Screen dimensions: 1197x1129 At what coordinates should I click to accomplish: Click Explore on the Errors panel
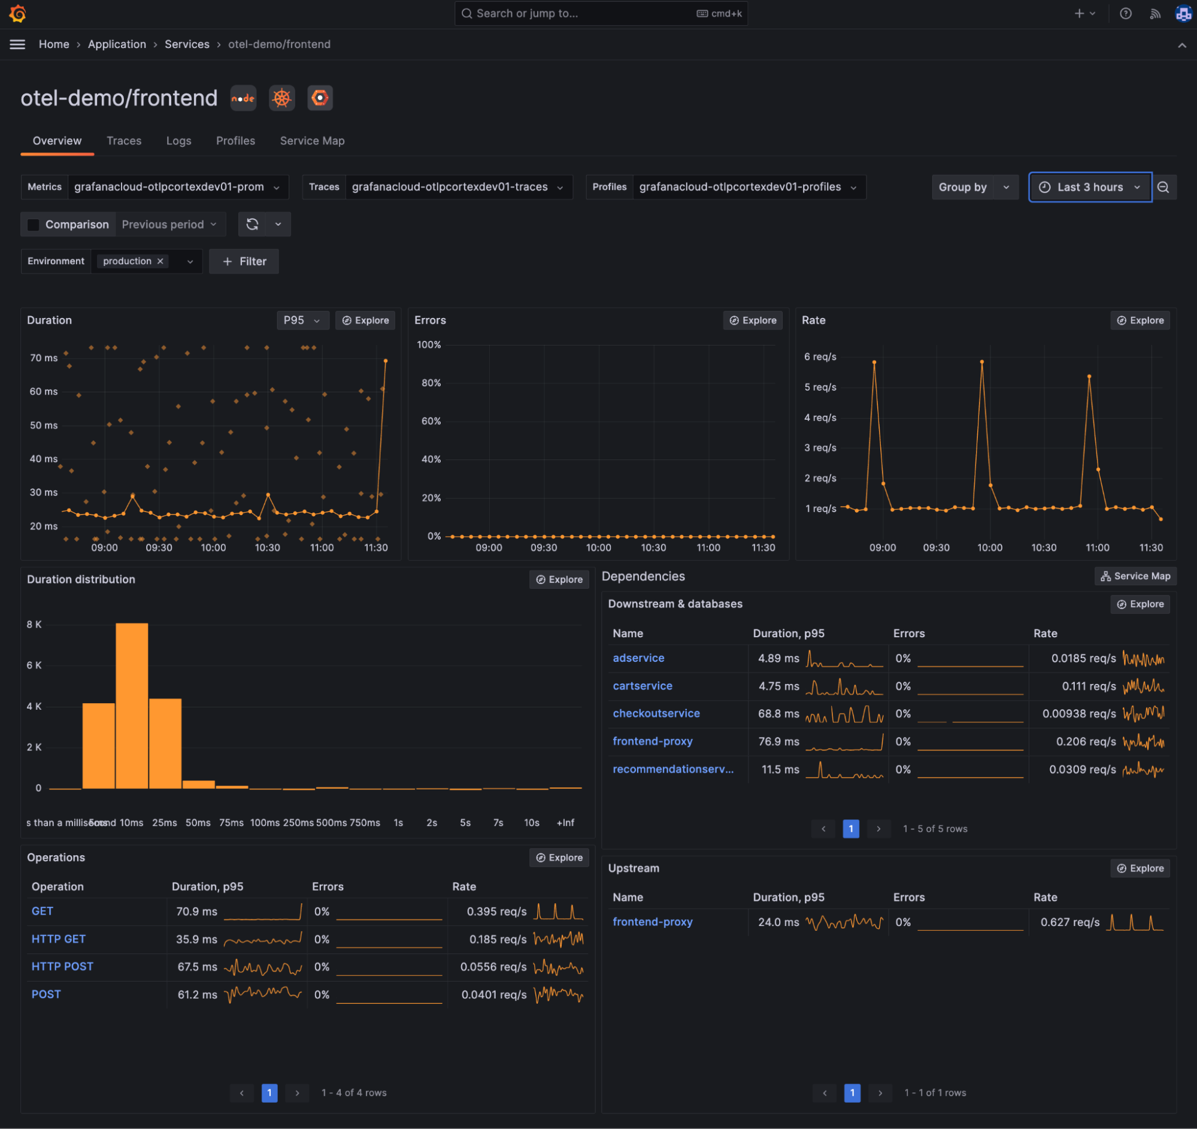[x=753, y=320]
